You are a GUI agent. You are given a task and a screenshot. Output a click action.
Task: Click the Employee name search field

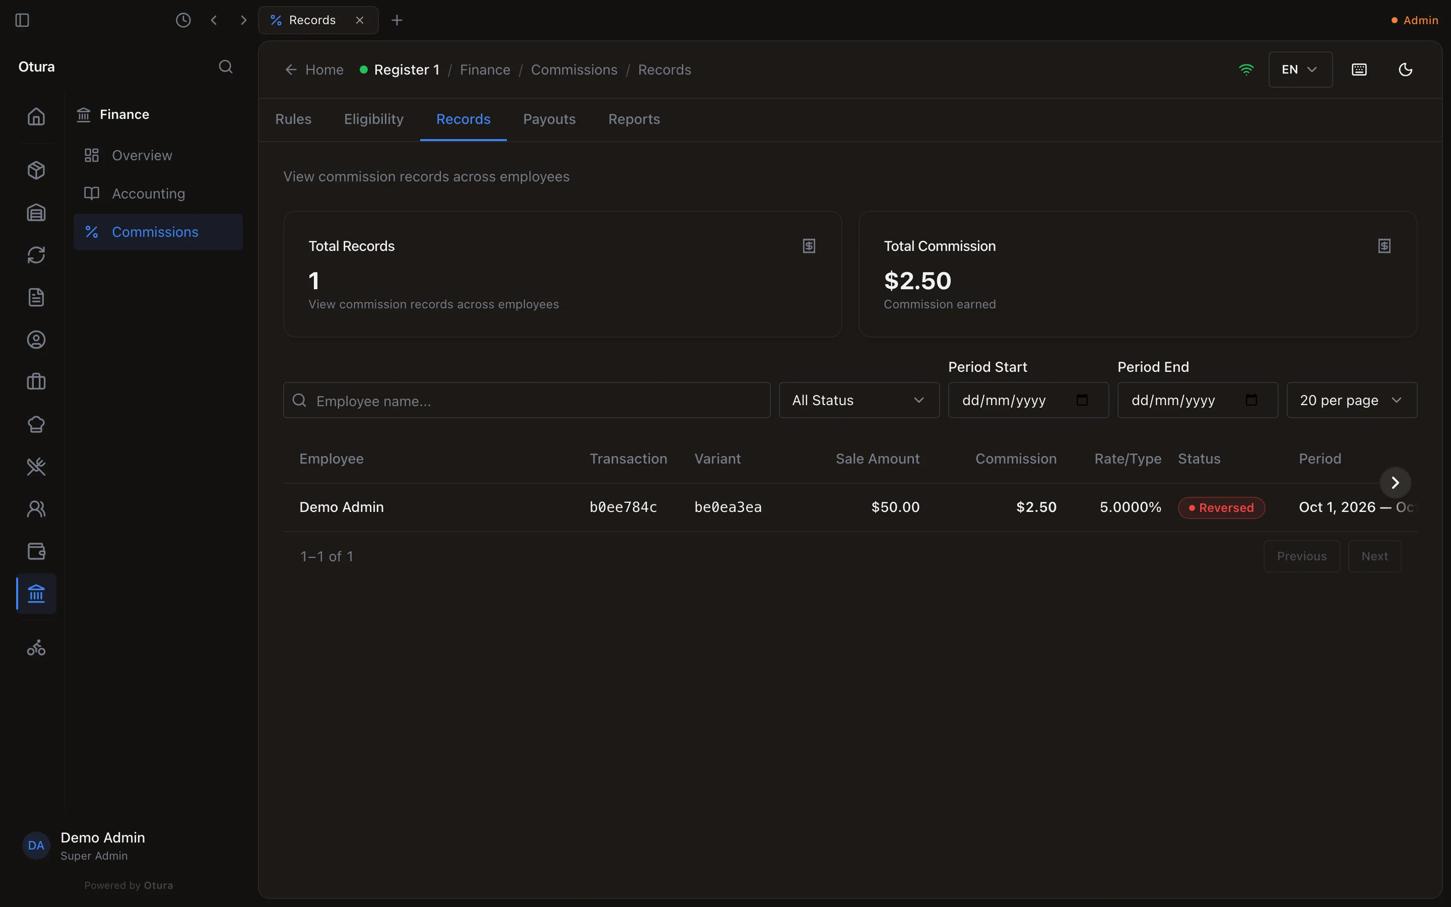point(526,400)
